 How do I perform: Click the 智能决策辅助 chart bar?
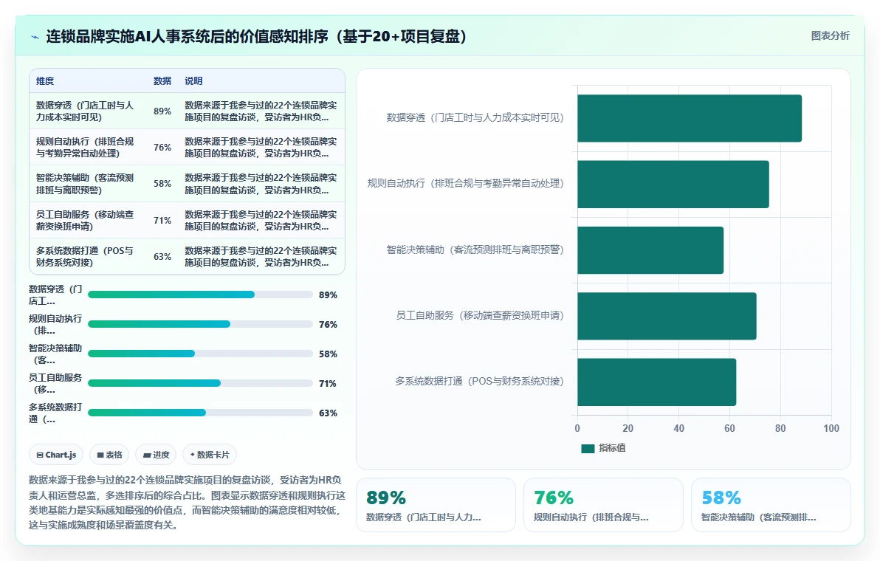(x=650, y=250)
